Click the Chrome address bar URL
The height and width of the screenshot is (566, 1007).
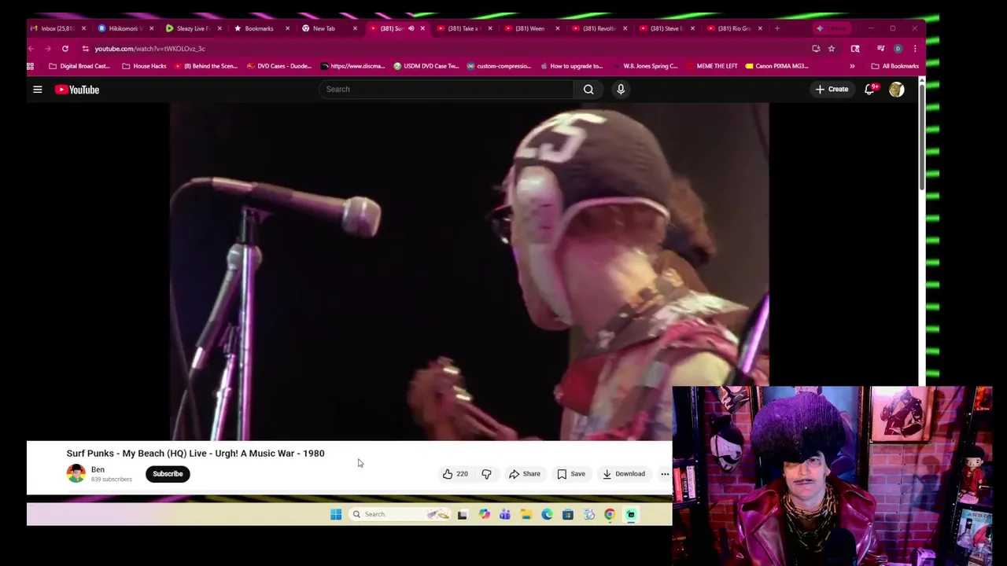pos(149,49)
